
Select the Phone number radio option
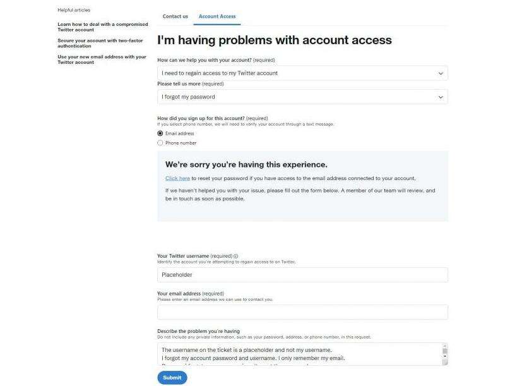click(160, 143)
